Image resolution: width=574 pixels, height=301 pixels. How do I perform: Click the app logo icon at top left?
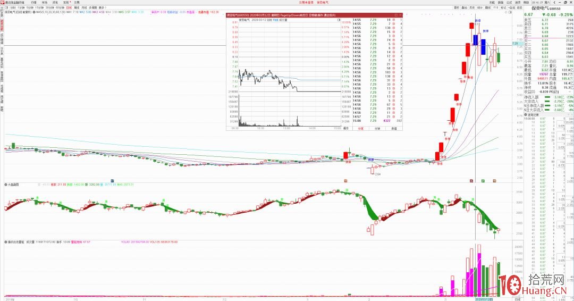click(2, 2)
